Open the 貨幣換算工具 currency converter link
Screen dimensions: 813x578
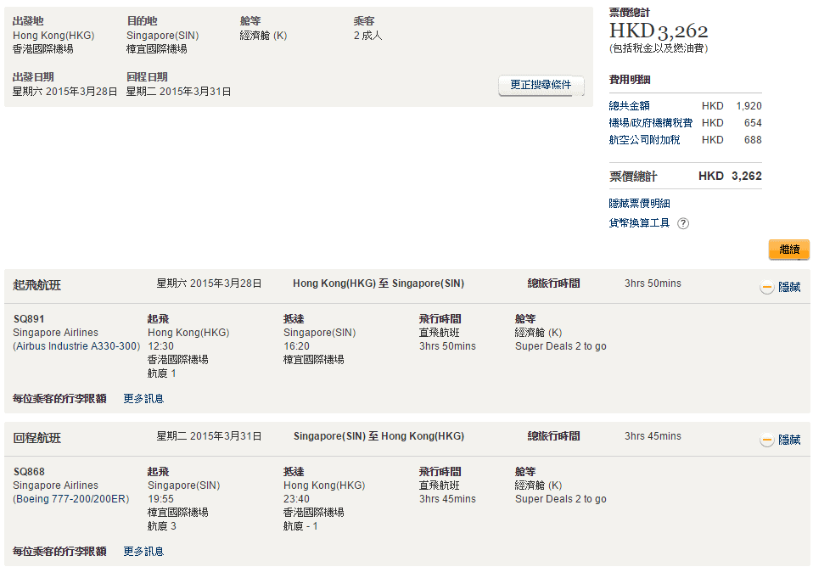click(639, 223)
